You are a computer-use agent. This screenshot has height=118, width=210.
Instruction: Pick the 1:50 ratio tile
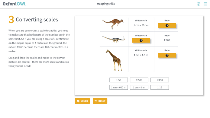(x=118, y=80)
